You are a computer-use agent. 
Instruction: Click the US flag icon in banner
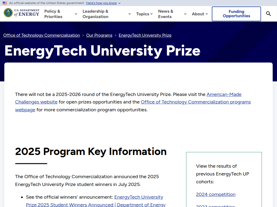tap(5, 3)
